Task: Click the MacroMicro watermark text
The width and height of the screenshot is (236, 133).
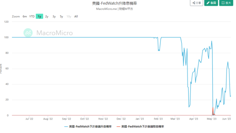Action: coord(54,33)
